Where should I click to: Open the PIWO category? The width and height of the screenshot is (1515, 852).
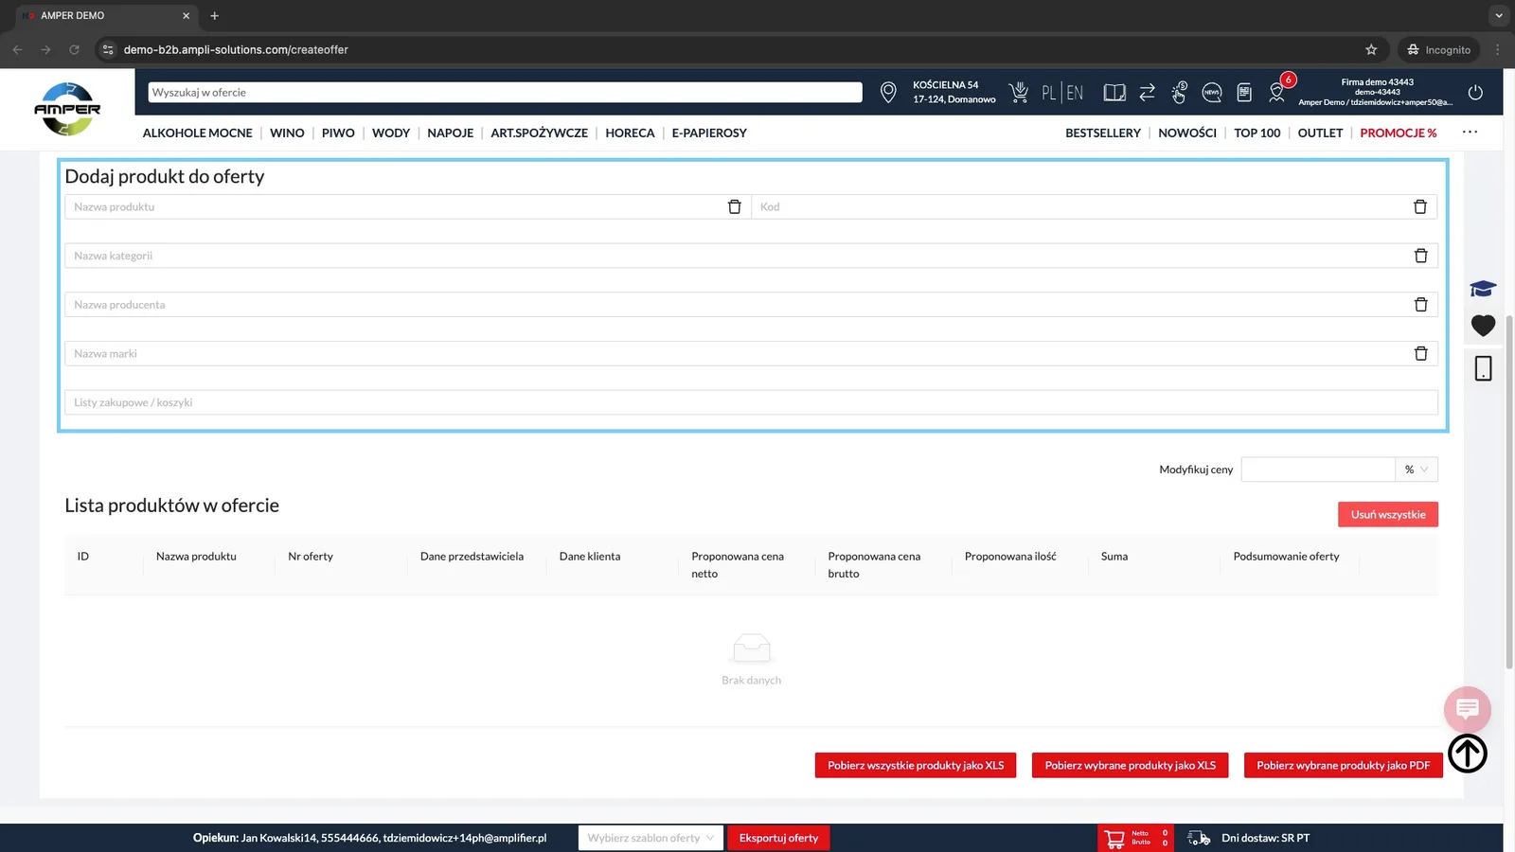click(x=338, y=133)
